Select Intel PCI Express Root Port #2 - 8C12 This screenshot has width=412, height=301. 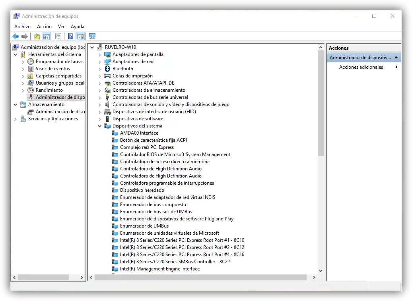coord(182,247)
